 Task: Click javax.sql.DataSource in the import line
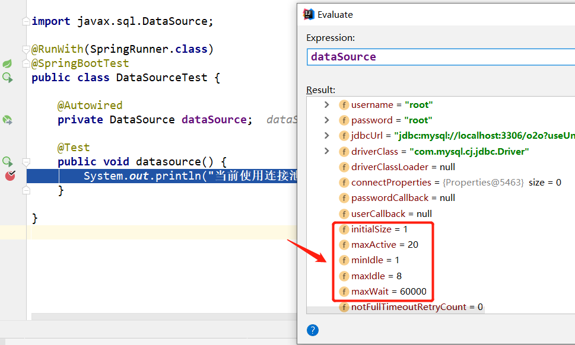tap(142, 21)
